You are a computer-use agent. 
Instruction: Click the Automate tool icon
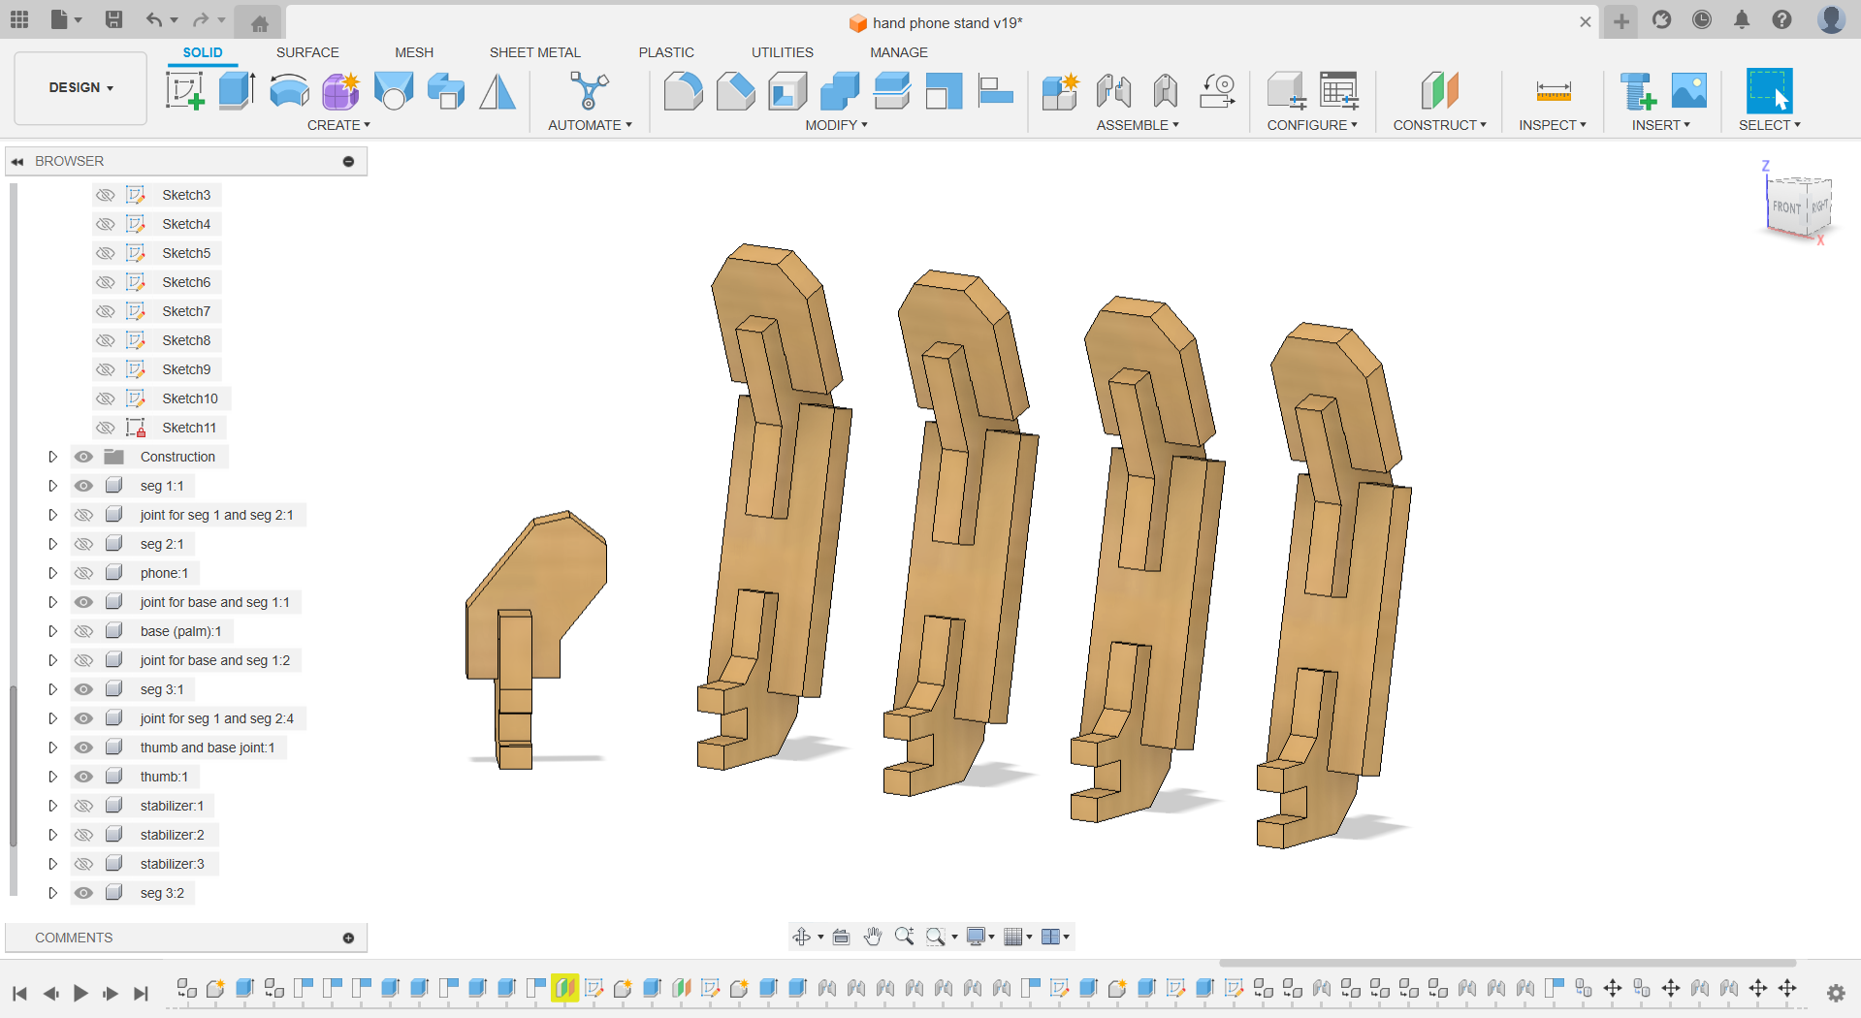(x=589, y=91)
